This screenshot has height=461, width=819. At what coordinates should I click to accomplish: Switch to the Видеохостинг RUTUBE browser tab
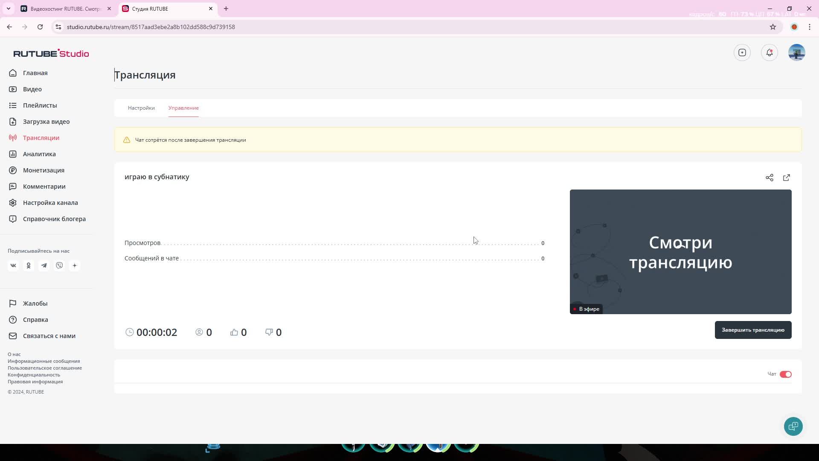coord(66,9)
